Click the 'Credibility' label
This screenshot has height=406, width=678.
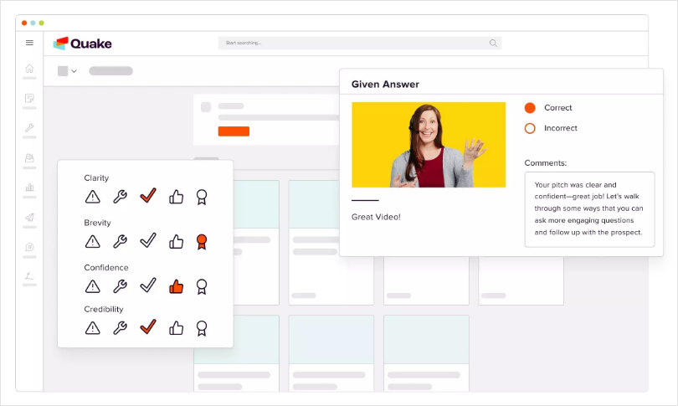[103, 309]
